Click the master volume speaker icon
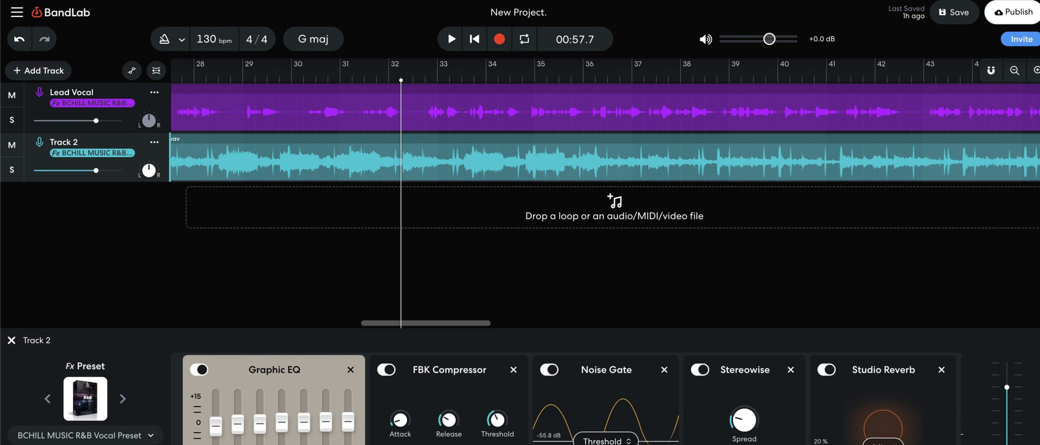The height and width of the screenshot is (445, 1040). point(705,39)
